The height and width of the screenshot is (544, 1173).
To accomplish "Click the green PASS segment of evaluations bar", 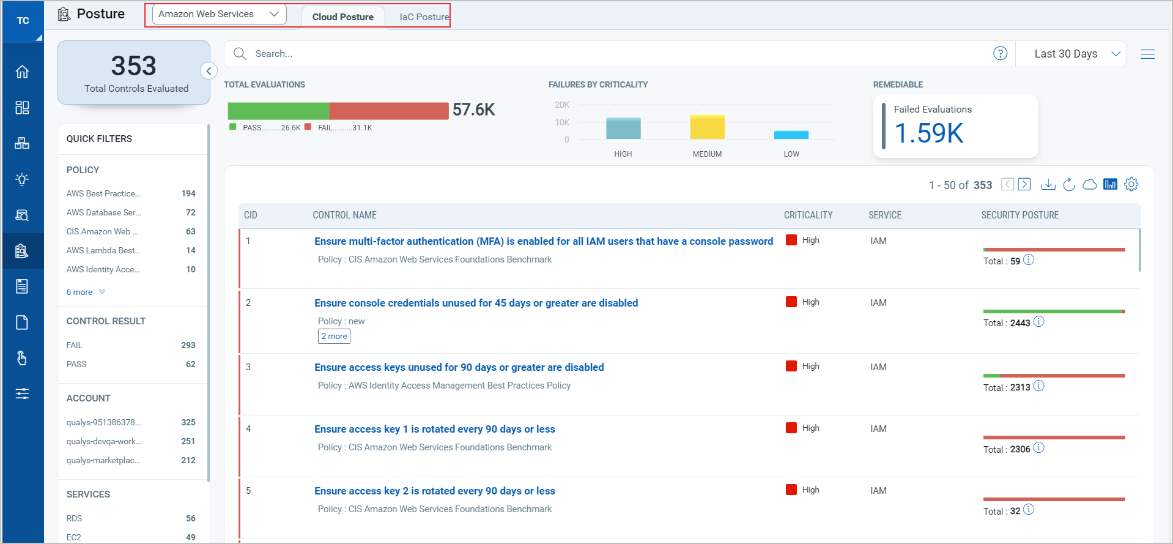I will tap(278, 111).
